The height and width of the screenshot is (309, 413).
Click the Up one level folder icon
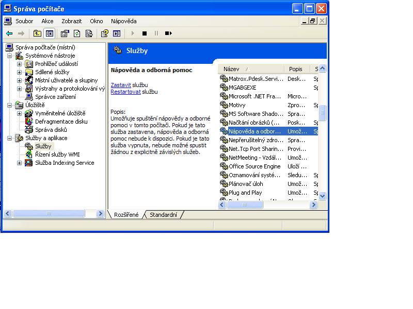[37, 33]
